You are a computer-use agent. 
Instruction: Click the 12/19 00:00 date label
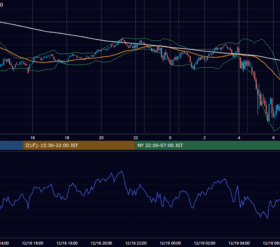(x=170, y=243)
